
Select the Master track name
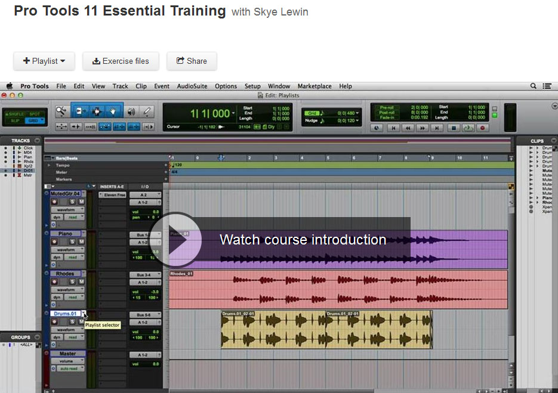[67, 354]
